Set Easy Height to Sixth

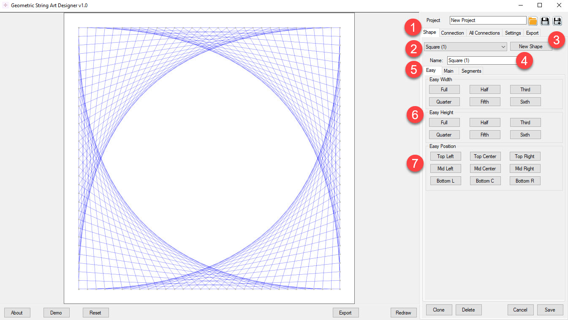(x=525, y=135)
